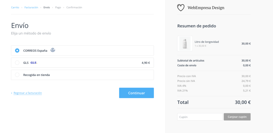Click the chevron separator after Carrito breadcrumb
This screenshot has width=273, height=133.
click(22, 7)
